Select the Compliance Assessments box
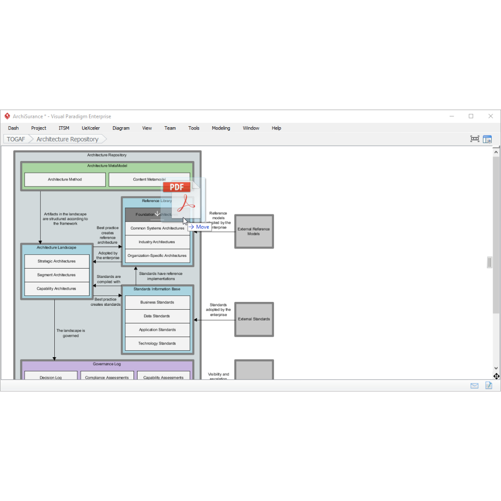Image resolution: width=501 pixels, height=501 pixels. [x=107, y=375]
